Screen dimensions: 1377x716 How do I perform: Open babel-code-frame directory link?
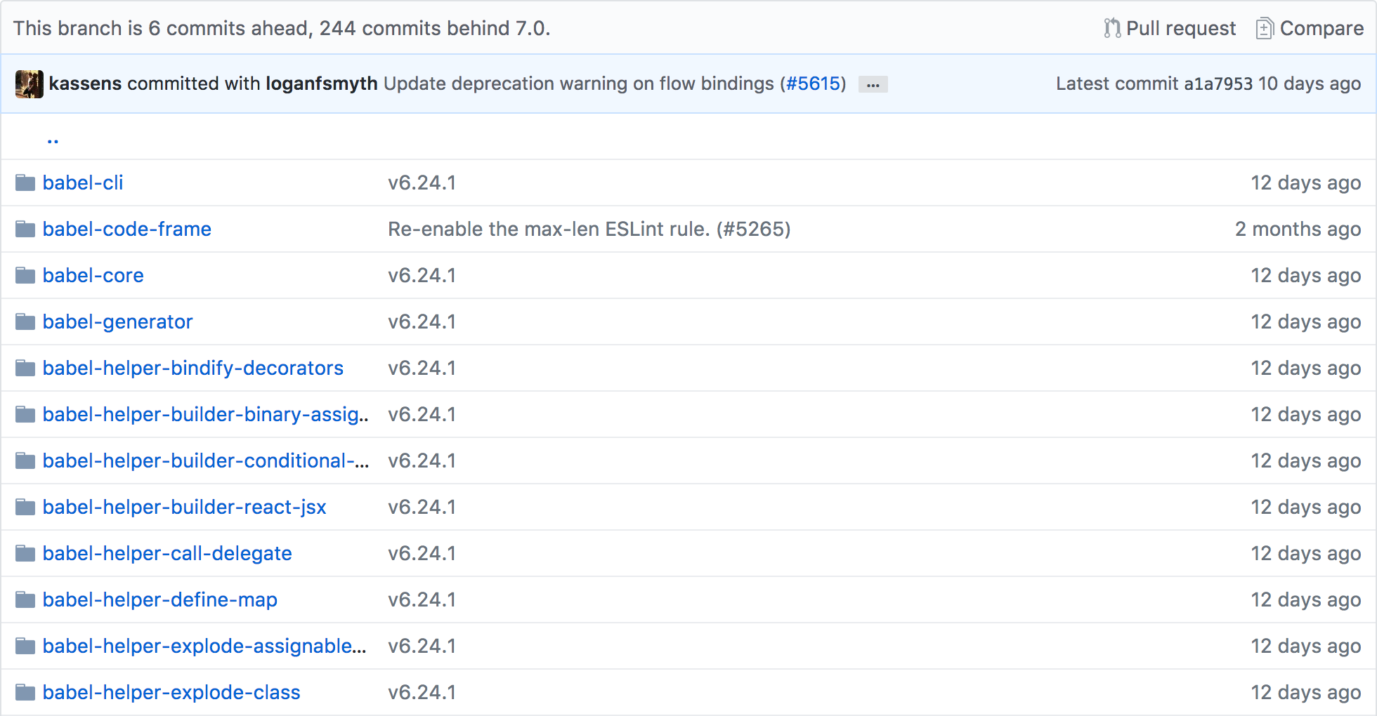pos(127,229)
